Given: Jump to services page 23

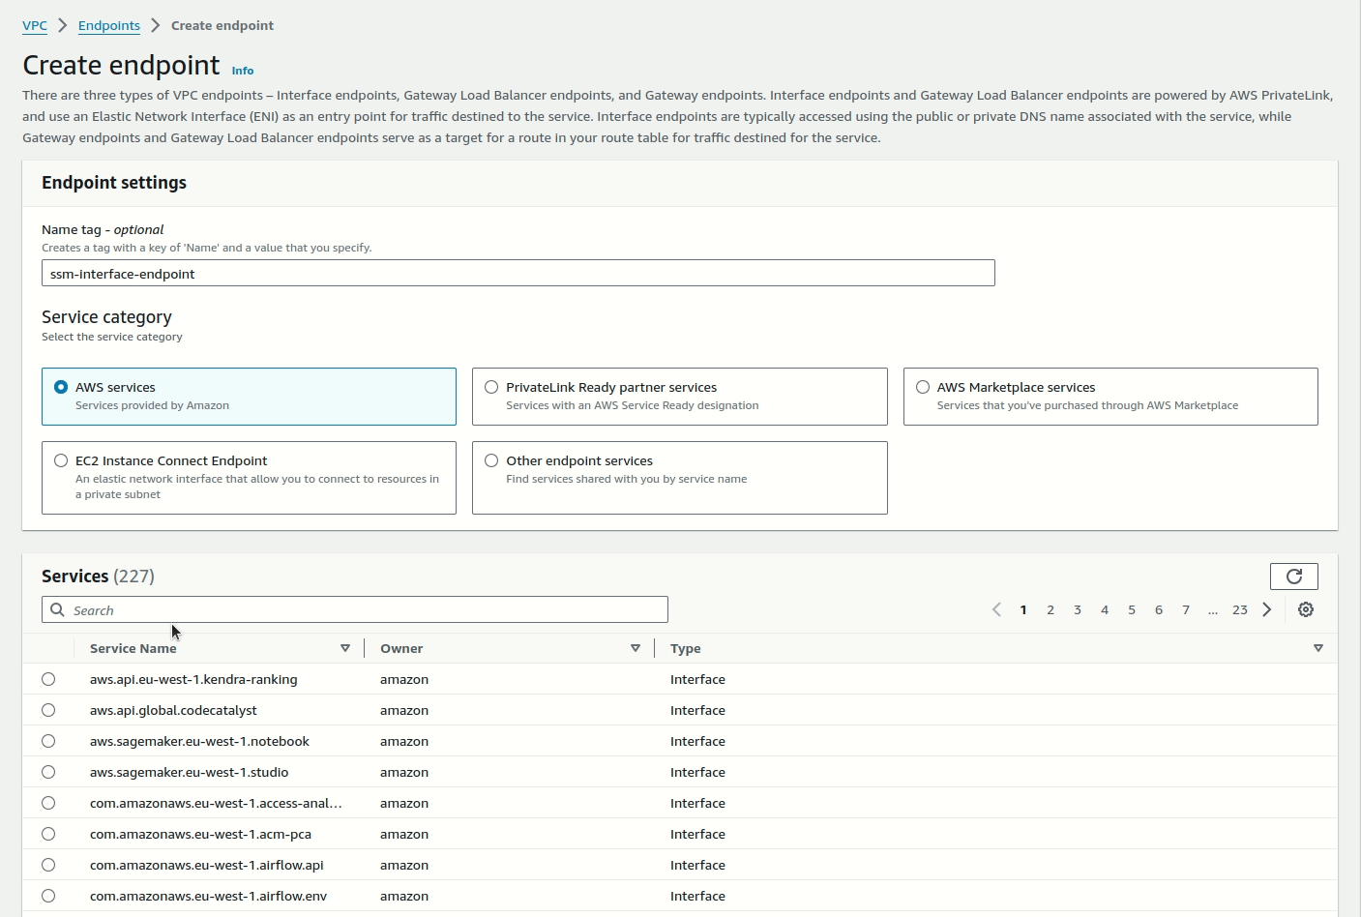Looking at the screenshot, I should 1240,609.
